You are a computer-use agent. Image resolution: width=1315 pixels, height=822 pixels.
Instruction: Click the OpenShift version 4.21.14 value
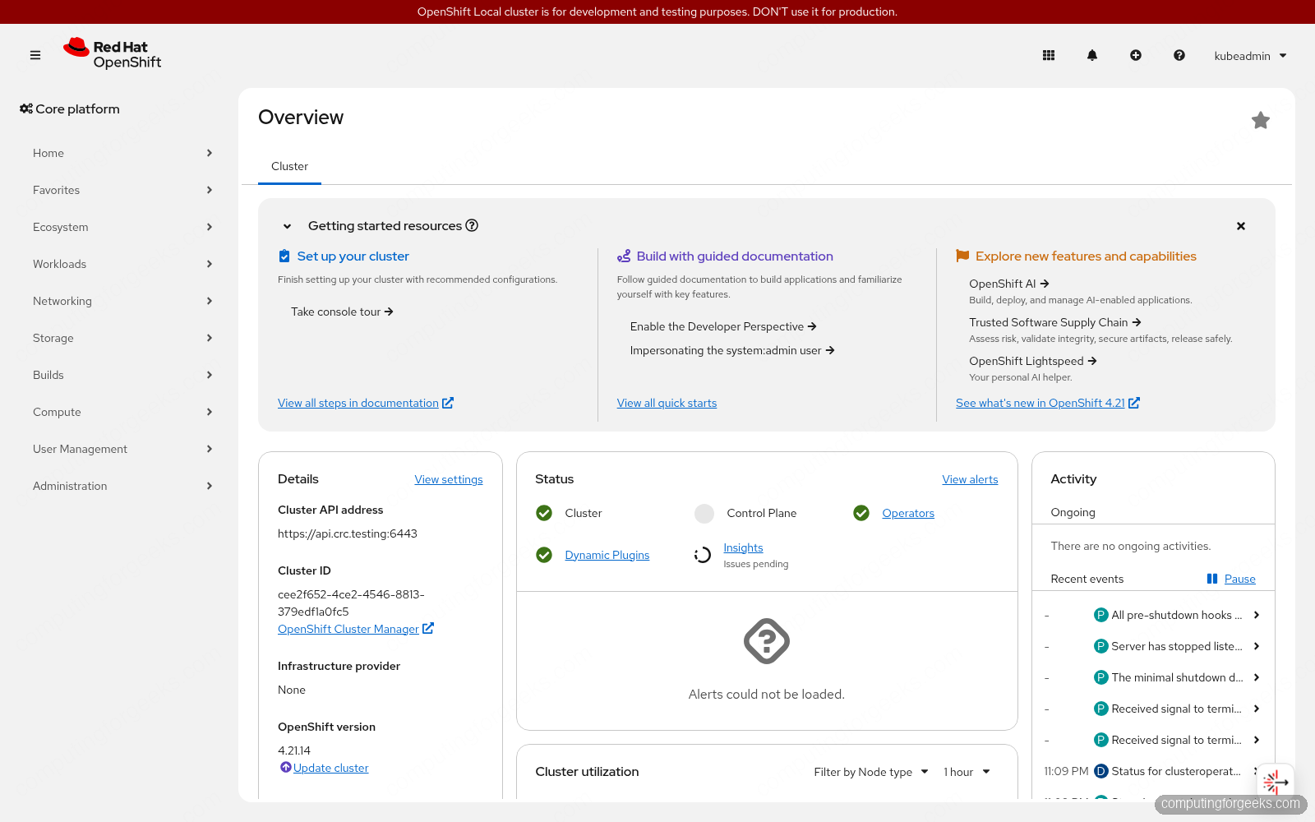(x=294, y=750)
